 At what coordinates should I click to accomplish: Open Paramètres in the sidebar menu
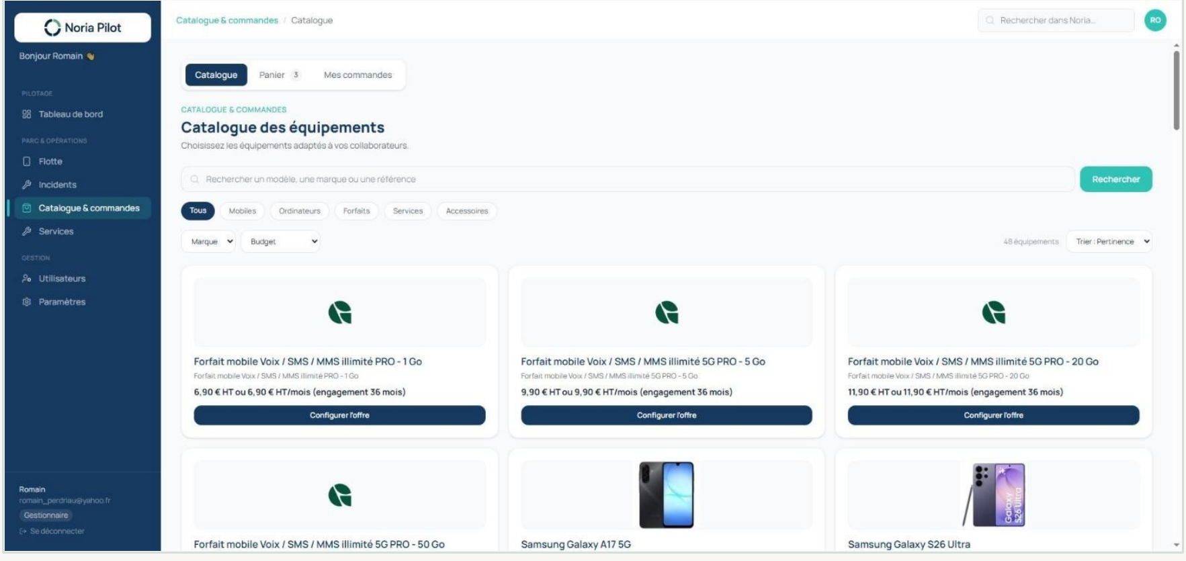tap(62, 302)
